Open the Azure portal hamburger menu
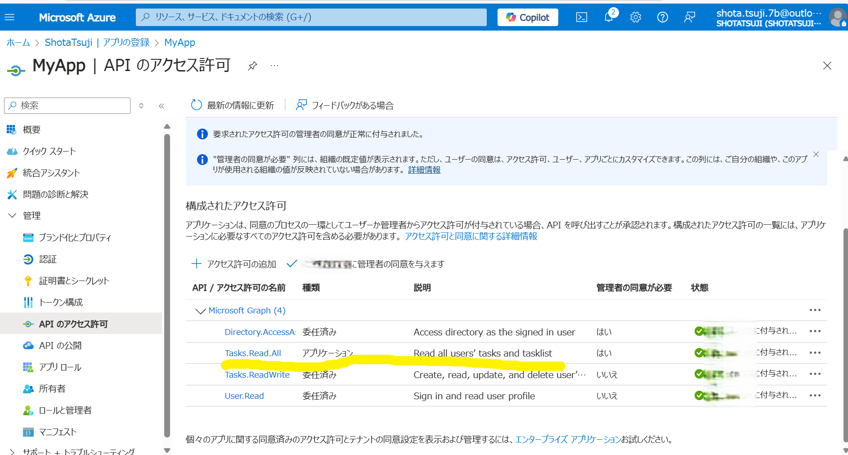Image resolution: width=848 pixels, height=455 pixels. 9,17
